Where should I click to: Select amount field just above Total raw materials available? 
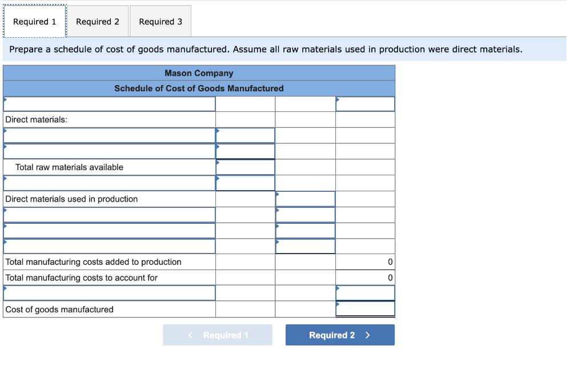click(x=245, y=151)
